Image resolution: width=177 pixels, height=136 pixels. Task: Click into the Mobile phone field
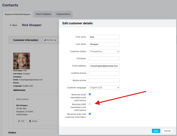point(104,80)
